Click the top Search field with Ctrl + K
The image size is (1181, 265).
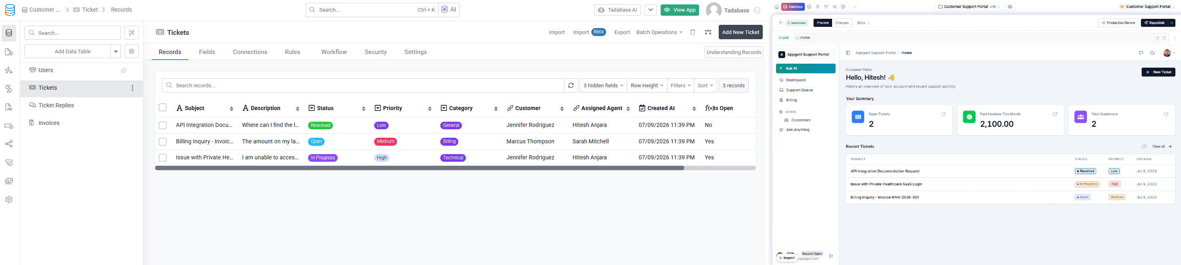[372, 10]
